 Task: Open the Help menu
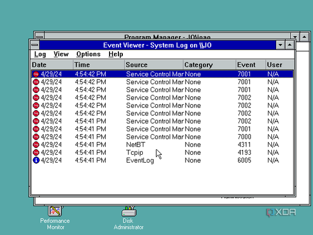pyautogui.click(x=116, y=54)
